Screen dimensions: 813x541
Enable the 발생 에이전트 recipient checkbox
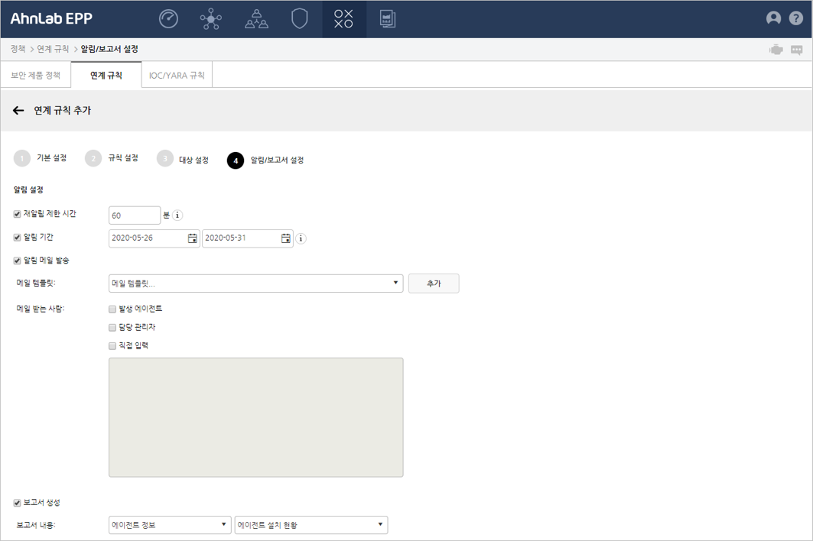112,309
